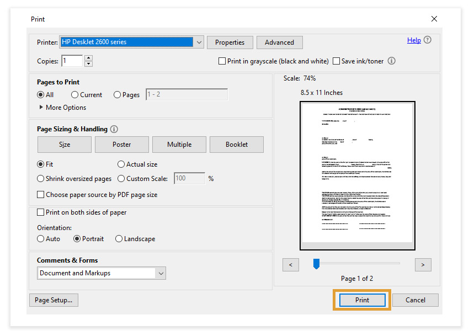
Task: Set orientation to Auto
Action: tap(40, 239)
